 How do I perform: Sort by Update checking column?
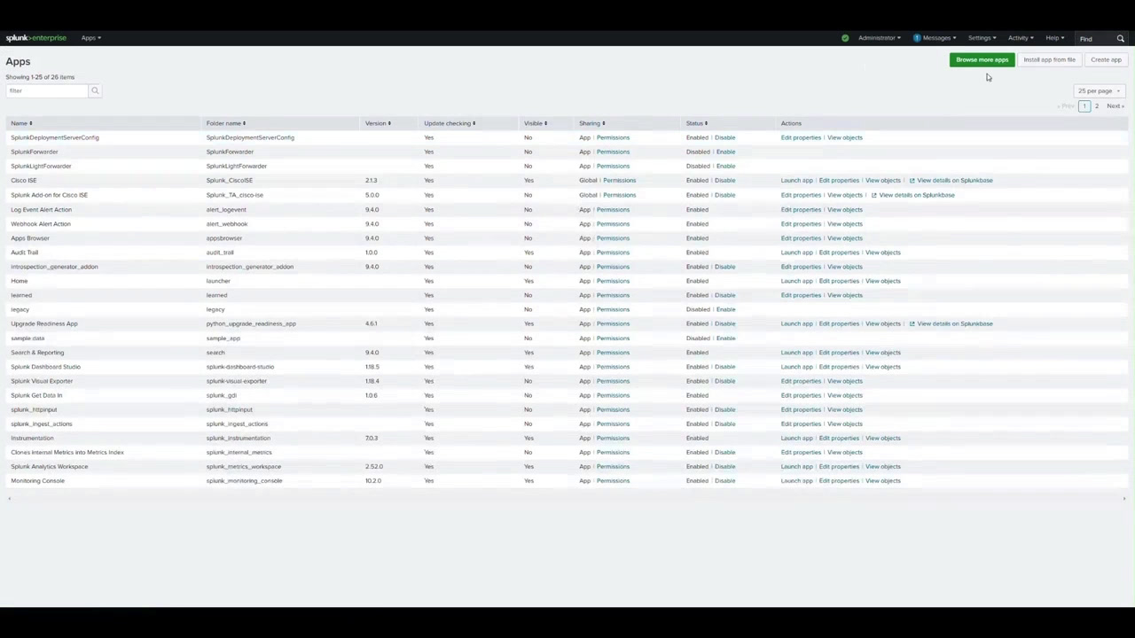click(450, 123)
